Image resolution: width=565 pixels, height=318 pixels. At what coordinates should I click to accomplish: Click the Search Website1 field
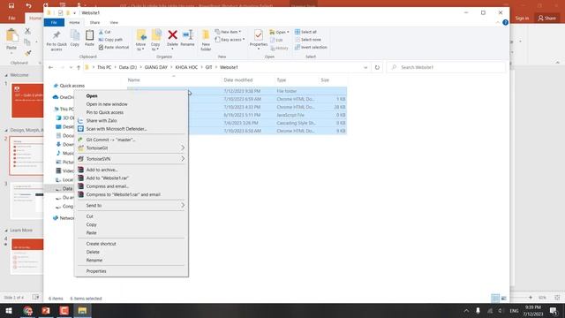[446, 67]
